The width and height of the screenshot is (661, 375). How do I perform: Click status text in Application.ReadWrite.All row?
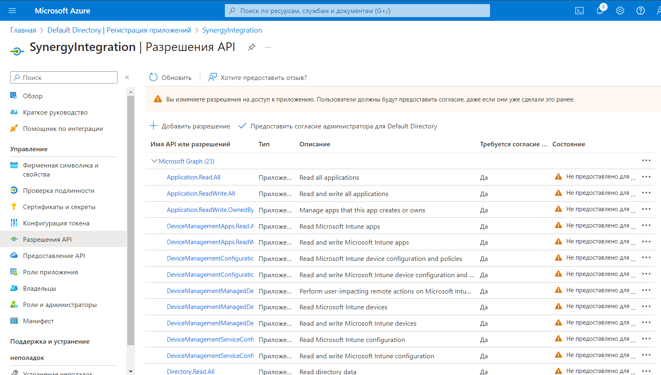(601, 193)
